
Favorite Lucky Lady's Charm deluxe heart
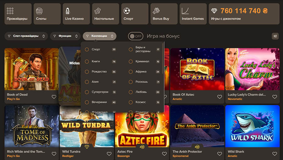point(275,97)
